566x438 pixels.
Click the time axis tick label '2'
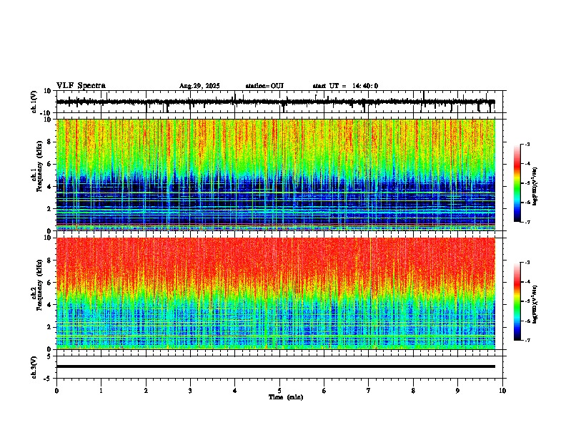click(146, 391)
